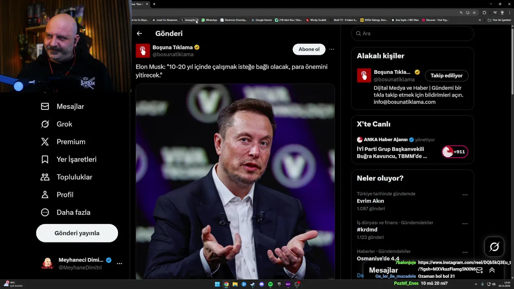Open post options three-dot menu

(331, 49)
